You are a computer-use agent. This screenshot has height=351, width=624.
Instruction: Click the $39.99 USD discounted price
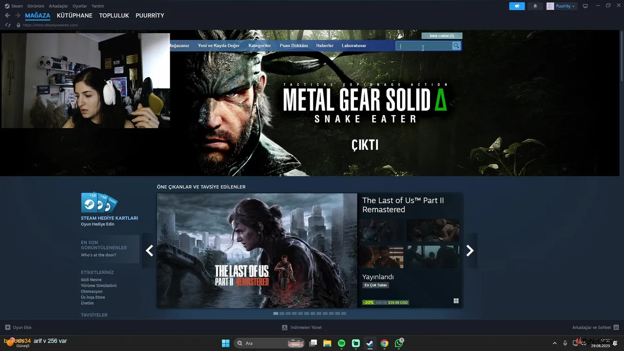pyautogui.click(x=398, y=302)
